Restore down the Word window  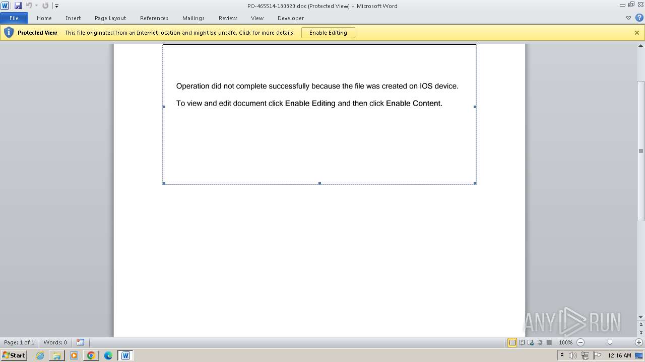click(631, 5)
